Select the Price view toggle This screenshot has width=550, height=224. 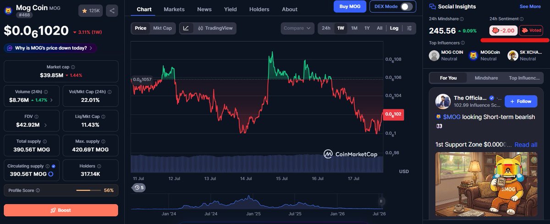tap(141, 28)
